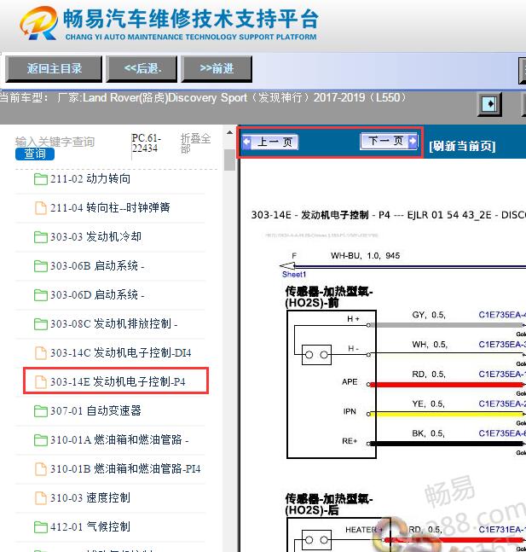This screenshot has width=526, height=552.
Task: Expand 310-01A 燃油箱和燃油管路 folder
Action: pyautogui.click(x=119, y=439)
